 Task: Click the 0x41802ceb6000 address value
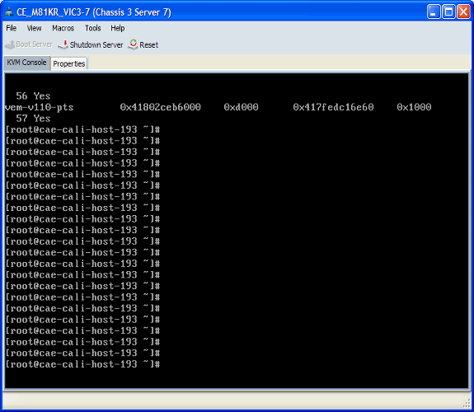(x=160, y=107)
